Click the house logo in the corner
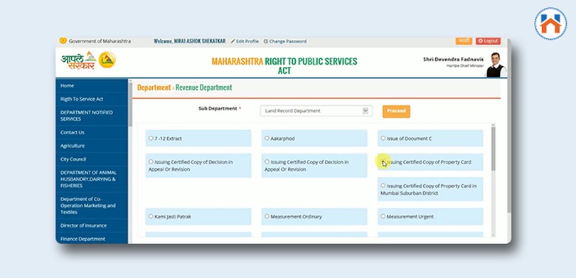Image resolution: width=576 pixels, height=278 pixels. [x=550, y=23]
